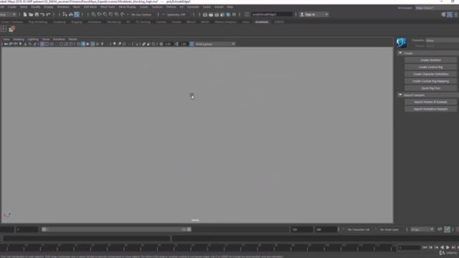Click the modeling toolkit icon top right

(x=444, y=14)
